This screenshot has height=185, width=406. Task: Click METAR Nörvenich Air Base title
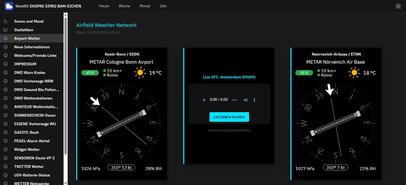335,62
